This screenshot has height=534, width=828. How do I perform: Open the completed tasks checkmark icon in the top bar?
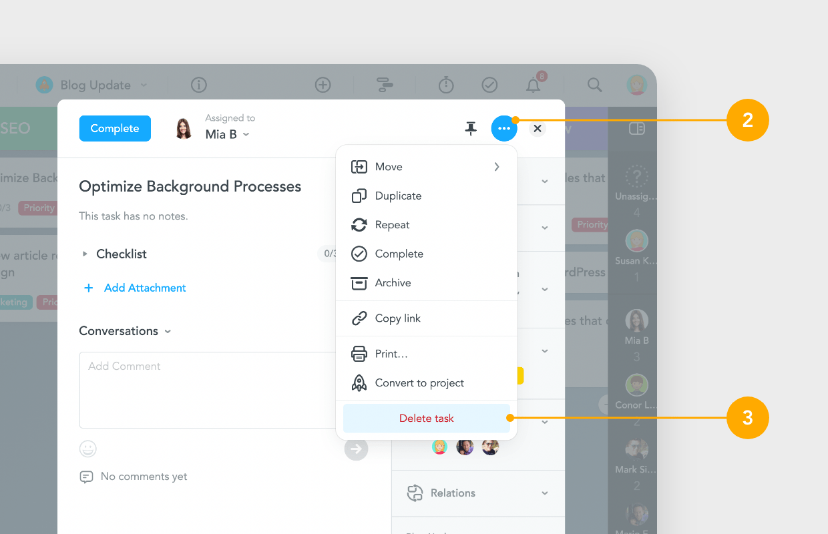[x=489, y=85]
